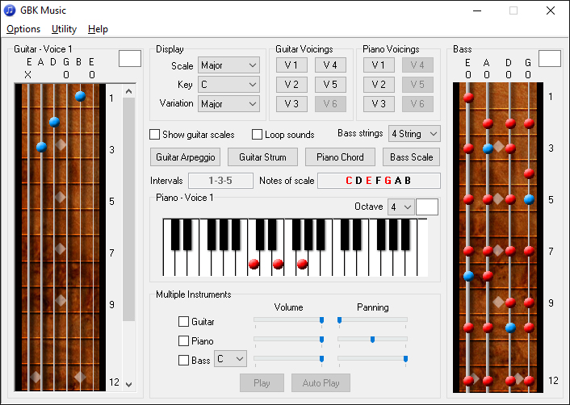Open the Options menu

pos(23,29)
